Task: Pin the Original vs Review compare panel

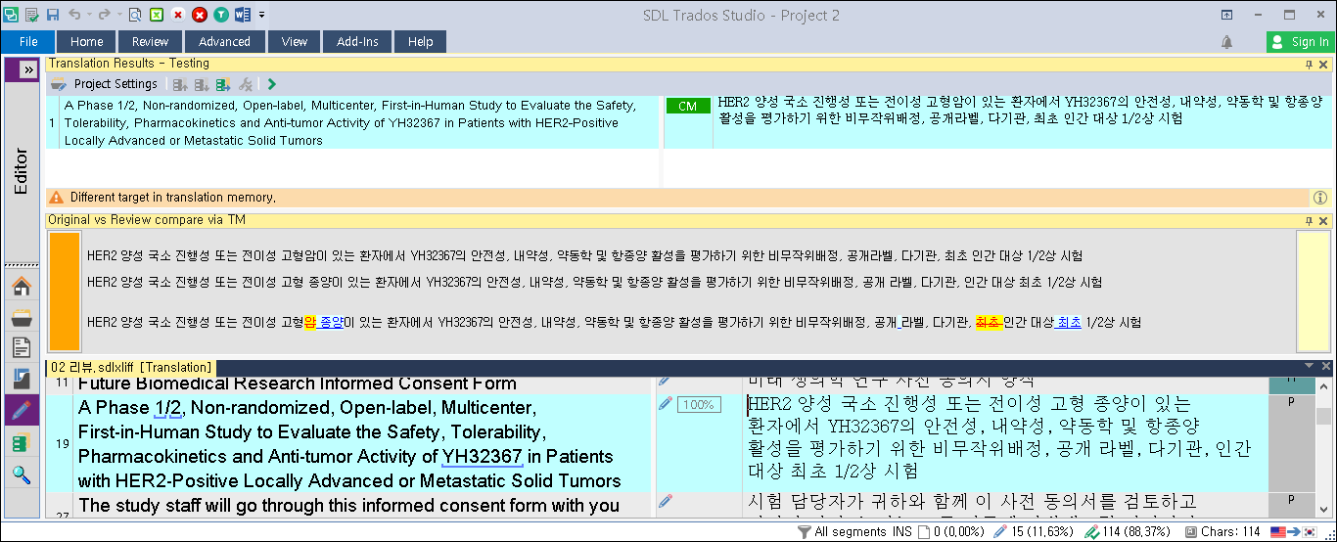Action: pos(1309,220)
